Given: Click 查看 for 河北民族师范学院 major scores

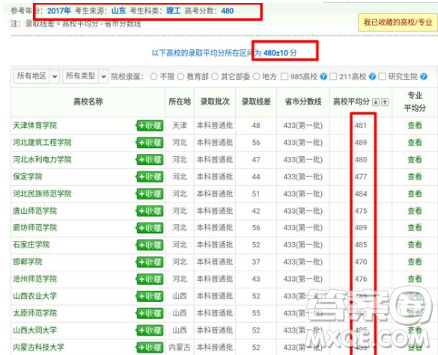Looking at the screenshot, I should click(x=415, y=194).
